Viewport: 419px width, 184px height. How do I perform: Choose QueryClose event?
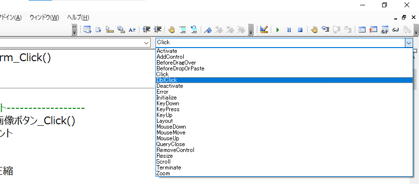pos(284,144)
